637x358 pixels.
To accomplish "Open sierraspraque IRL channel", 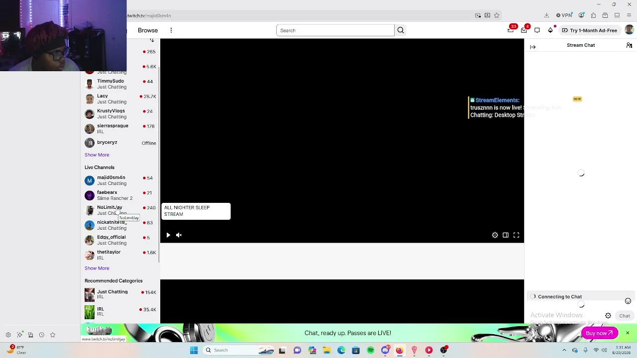I will coord(120,128).
